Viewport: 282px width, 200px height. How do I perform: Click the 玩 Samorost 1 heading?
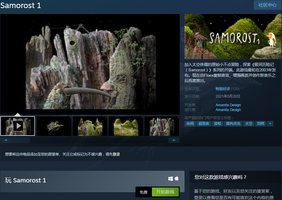(25, 180)
